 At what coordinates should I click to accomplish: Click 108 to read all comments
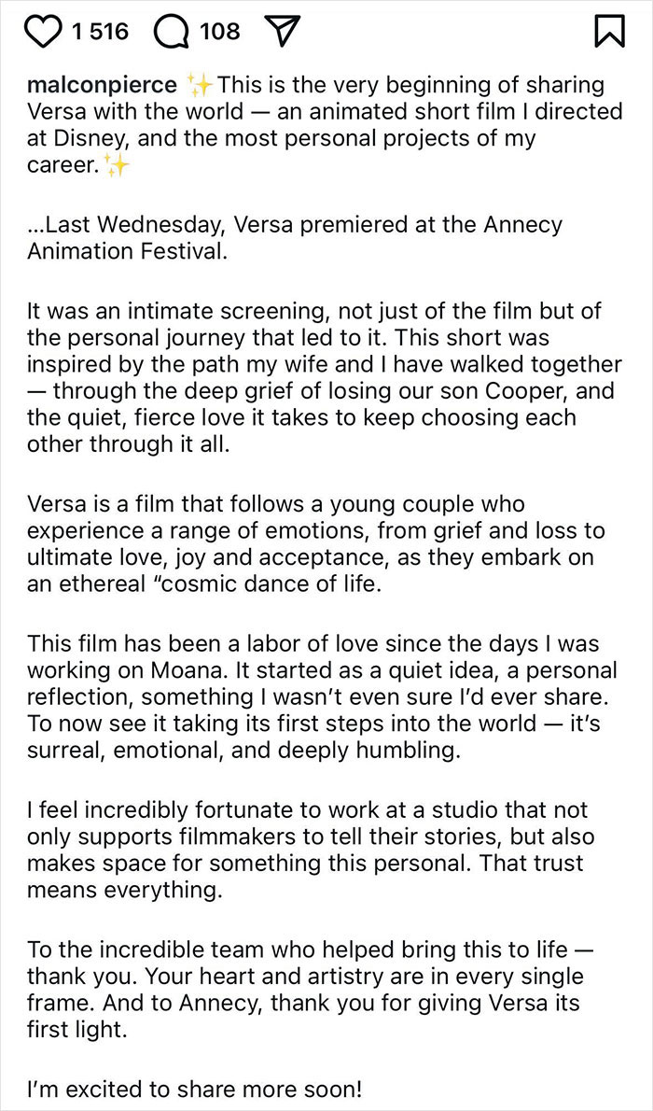coord(219,31)
